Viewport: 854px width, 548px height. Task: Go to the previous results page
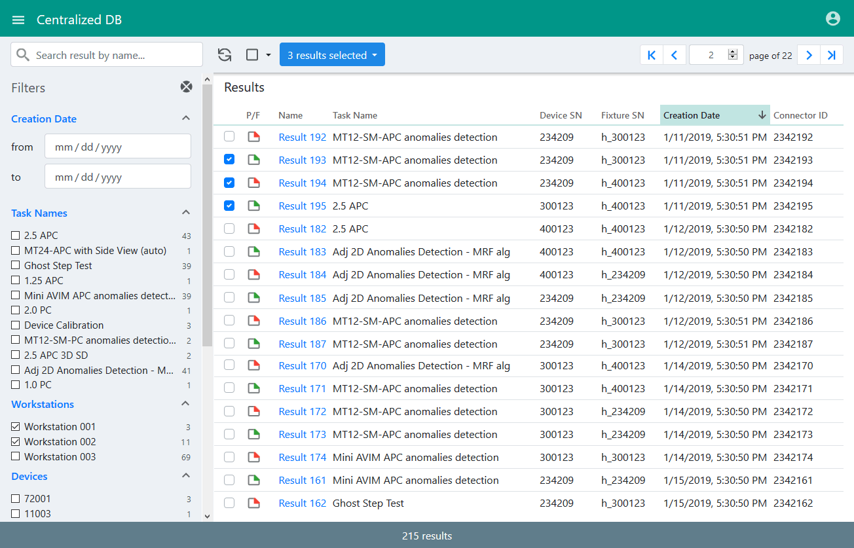[674, 55]
